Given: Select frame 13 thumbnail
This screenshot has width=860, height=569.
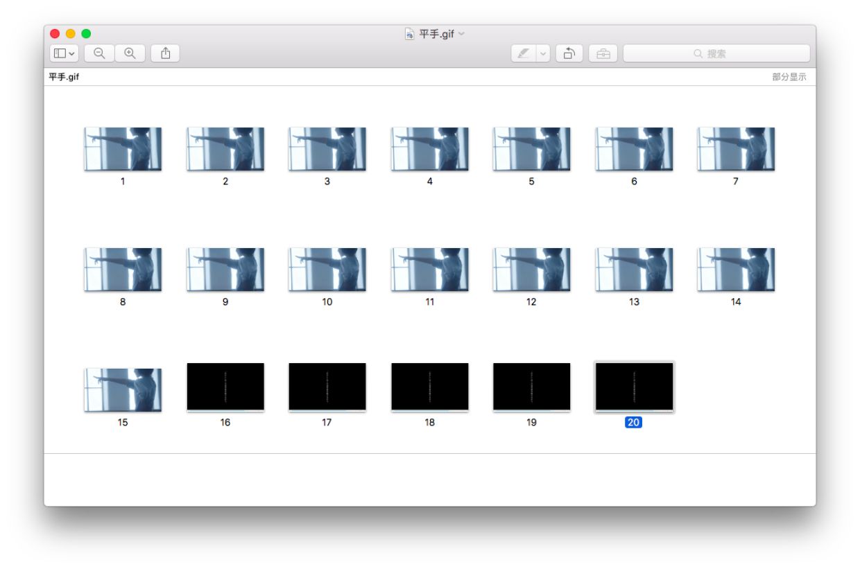Looking at the screenshot, I should coord(634,270).
